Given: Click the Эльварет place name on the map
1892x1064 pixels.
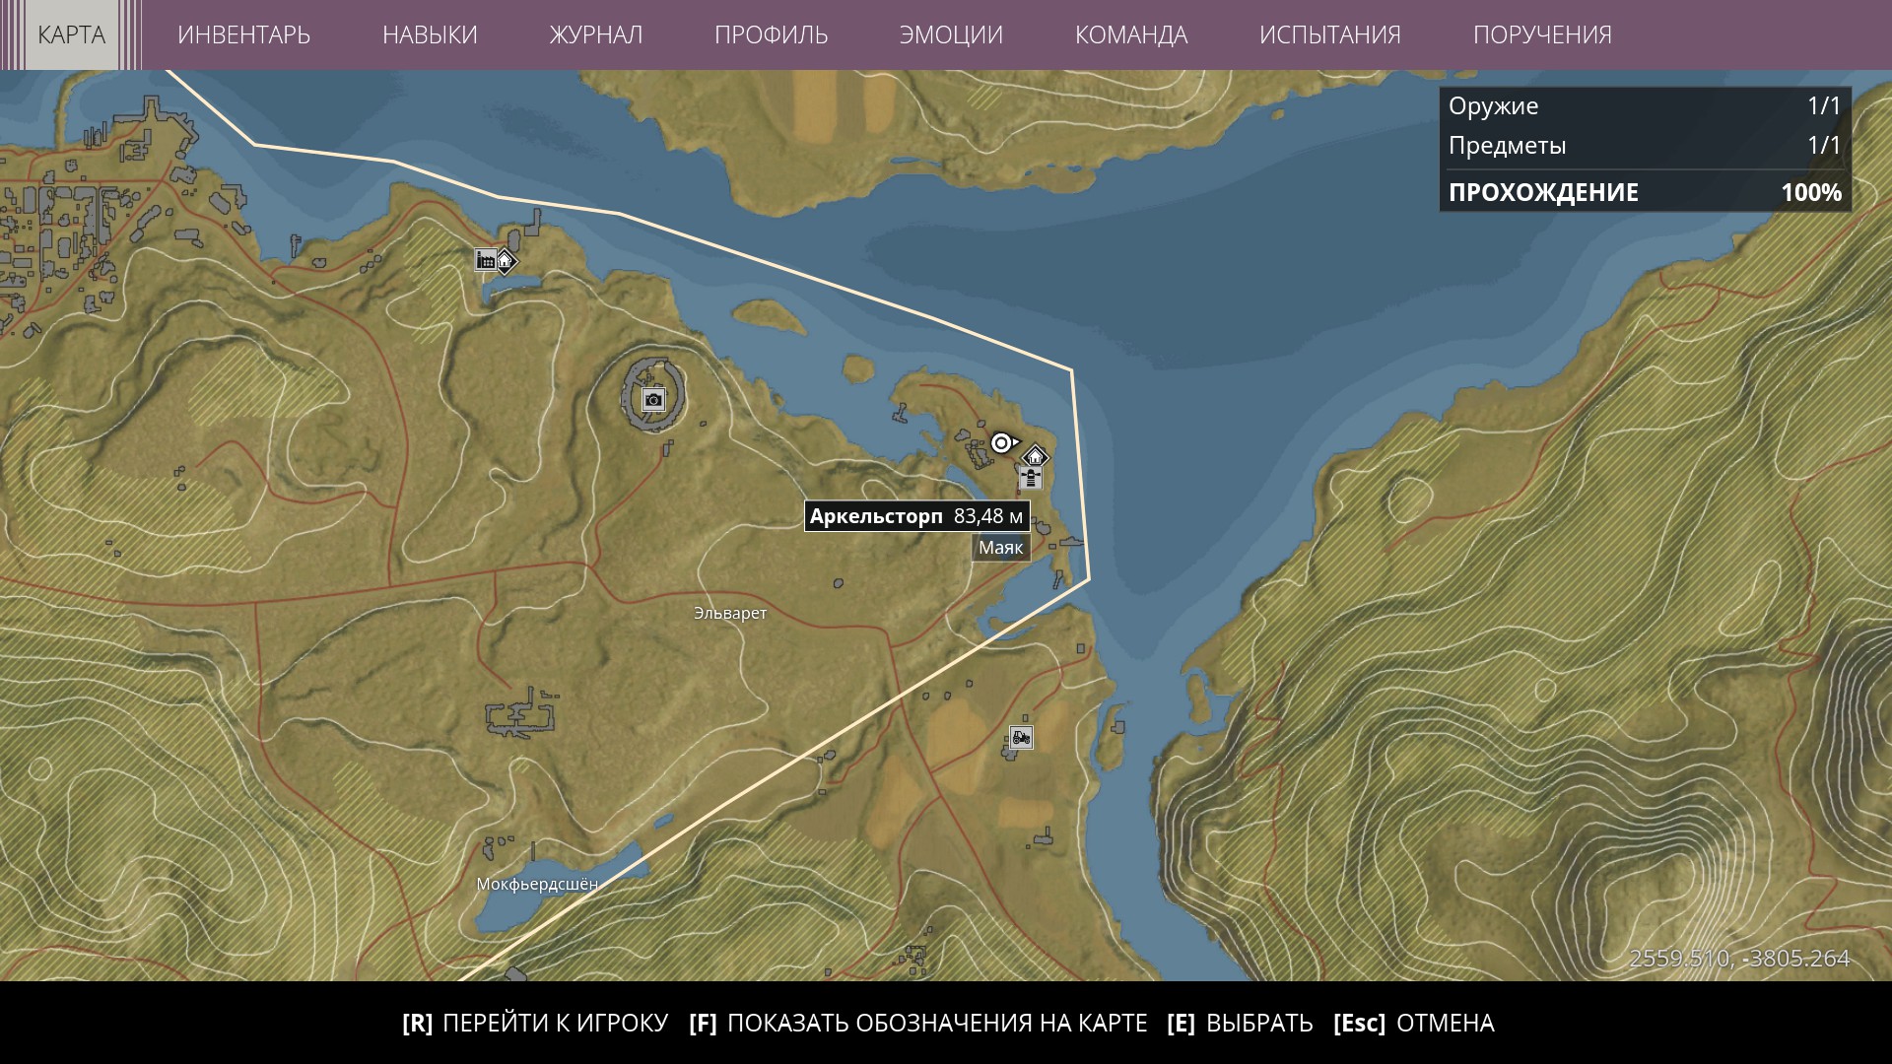Looking at the screenshot, I should (x=730, y=613).
